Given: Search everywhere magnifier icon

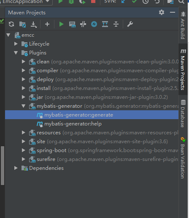Looking at the screenshot, I should pyautogui.click(x=181, y=1).
